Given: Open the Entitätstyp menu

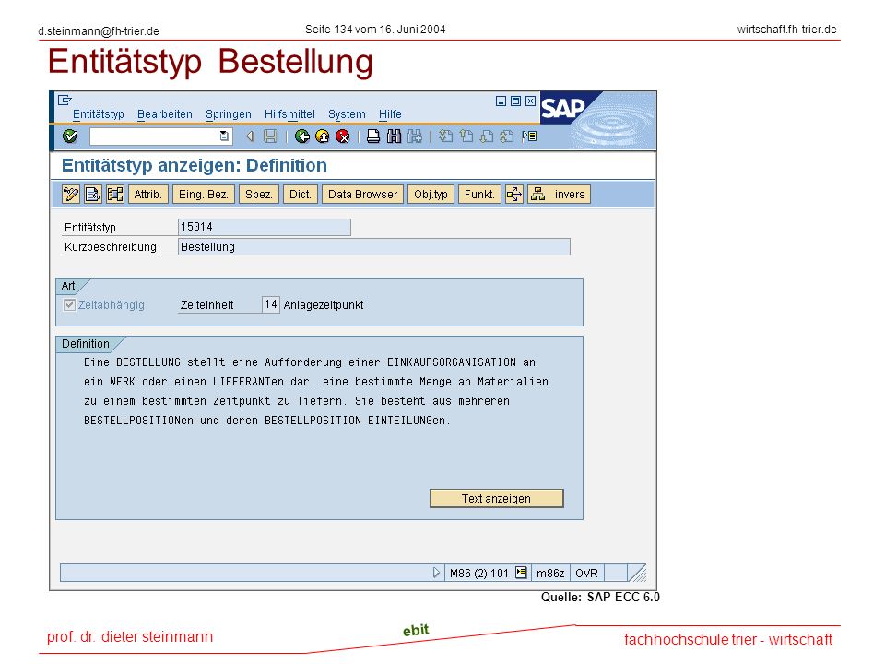Looking at the screenshot, I should 99,114.
